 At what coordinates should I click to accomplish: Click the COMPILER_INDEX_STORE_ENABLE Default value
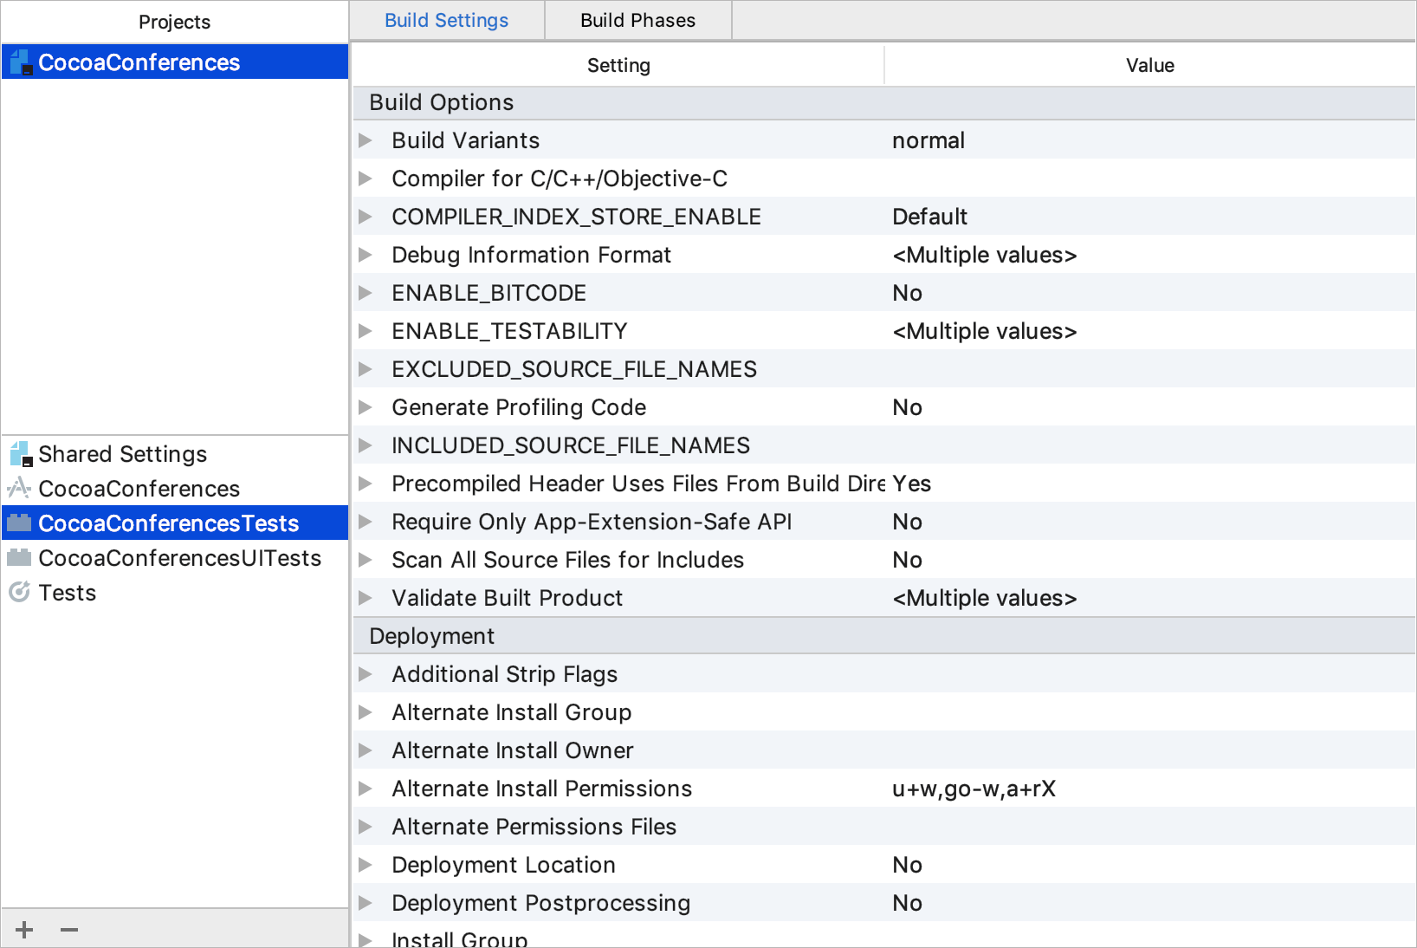coord(929,217)
